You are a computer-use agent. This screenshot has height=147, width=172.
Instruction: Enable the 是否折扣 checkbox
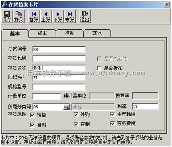point(99,68)
